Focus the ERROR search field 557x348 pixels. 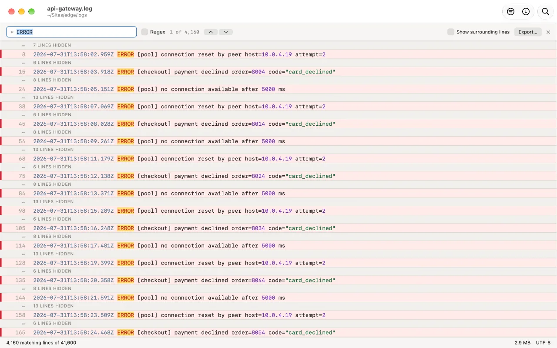pos(71,32)
